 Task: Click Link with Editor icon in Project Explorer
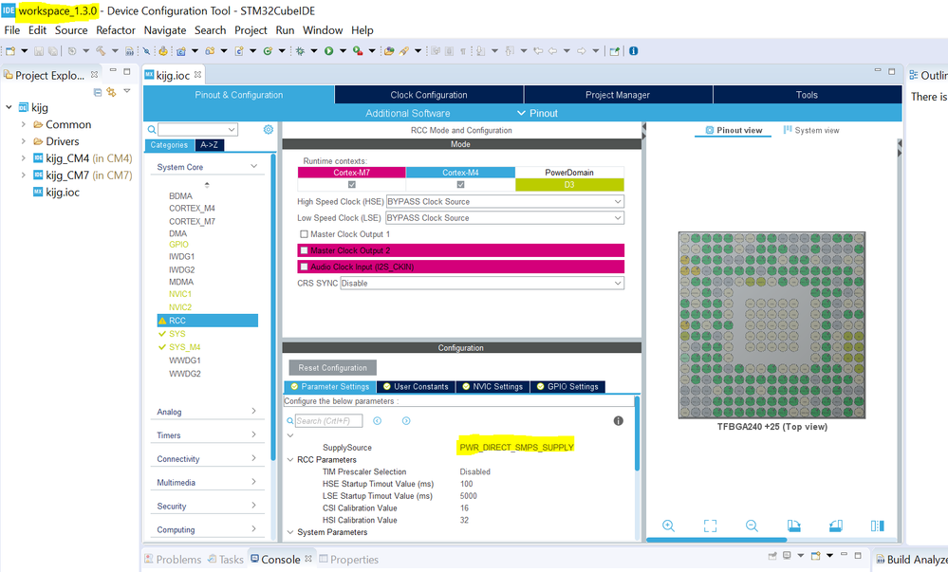111,92
